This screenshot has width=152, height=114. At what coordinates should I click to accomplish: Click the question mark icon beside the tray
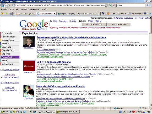coord(124,112)
